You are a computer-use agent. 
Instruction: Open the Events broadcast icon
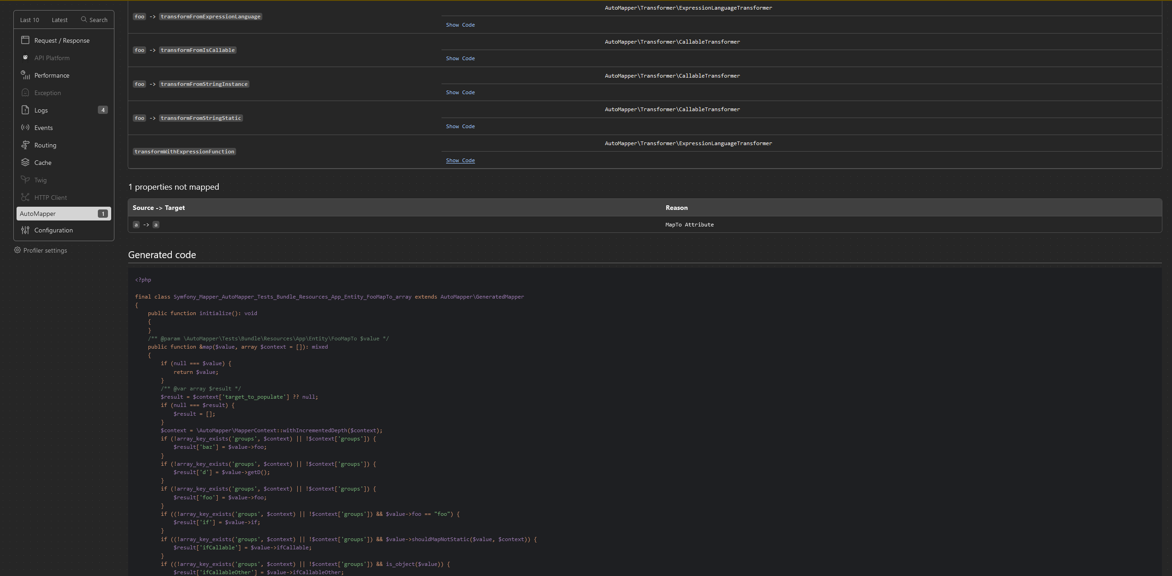(25, 128)
